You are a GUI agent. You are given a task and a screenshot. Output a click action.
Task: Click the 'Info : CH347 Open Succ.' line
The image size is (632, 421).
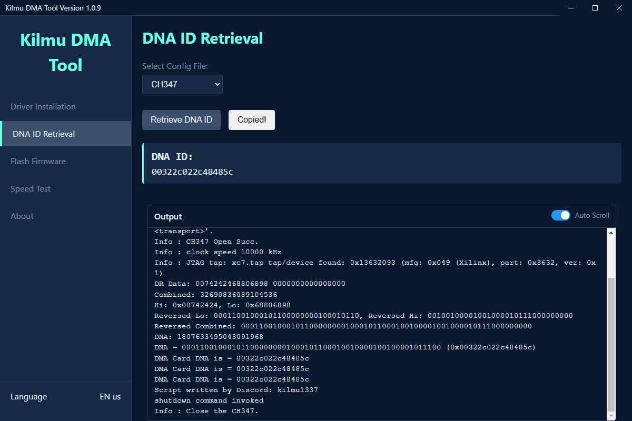(x=206, y=242)
